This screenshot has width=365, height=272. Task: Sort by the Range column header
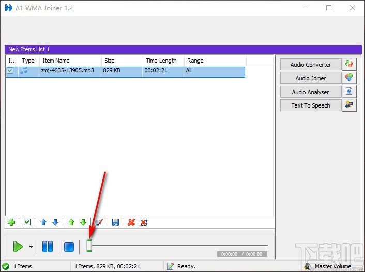pos(215,61)
